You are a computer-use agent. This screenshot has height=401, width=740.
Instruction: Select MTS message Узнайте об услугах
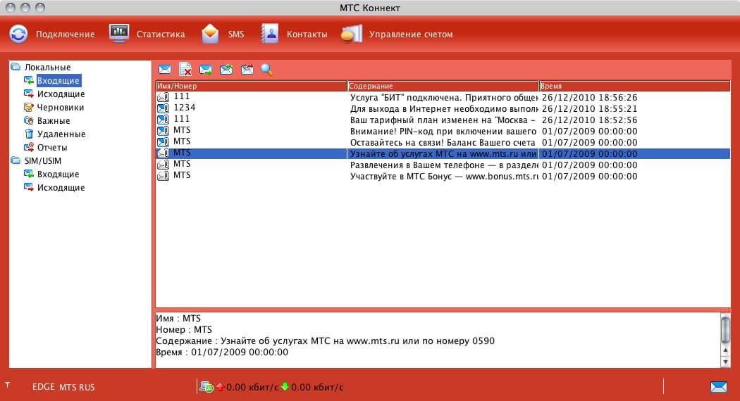click(x=443, y=153)
